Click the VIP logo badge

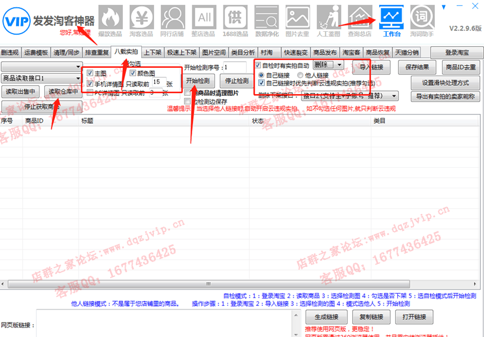click(16, 21)
